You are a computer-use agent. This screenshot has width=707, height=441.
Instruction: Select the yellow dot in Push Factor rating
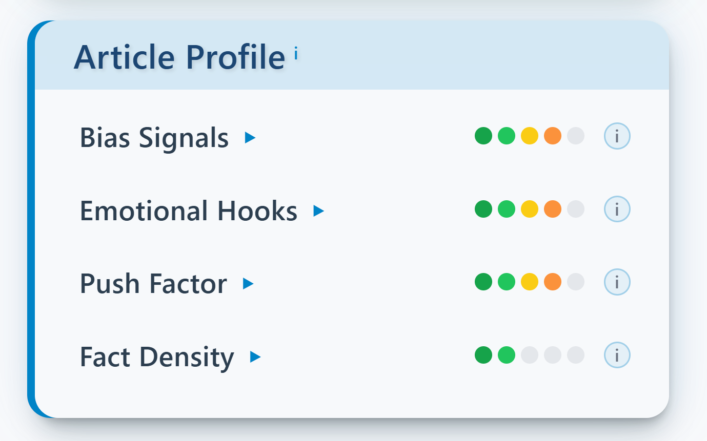529,282
